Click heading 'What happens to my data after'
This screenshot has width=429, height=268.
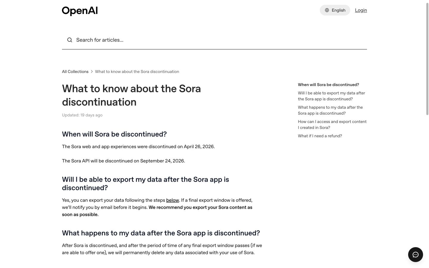pos(161,233)
